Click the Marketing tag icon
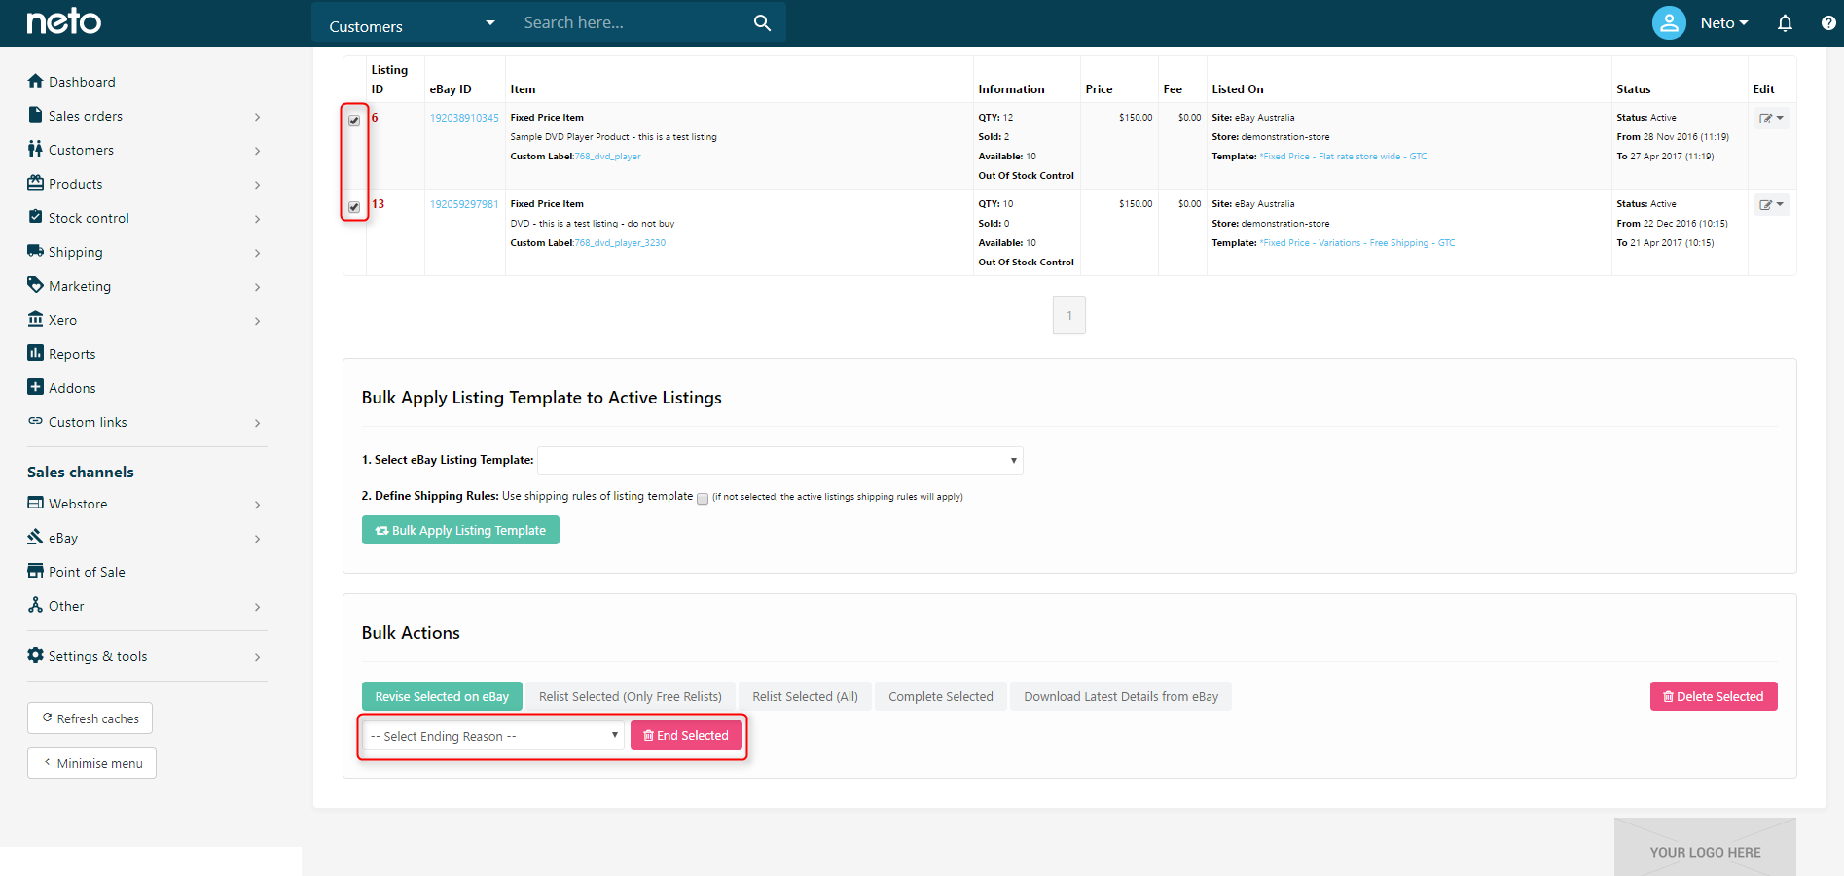The width and height of the screenshot is (1844, 876). coord(36,285)
